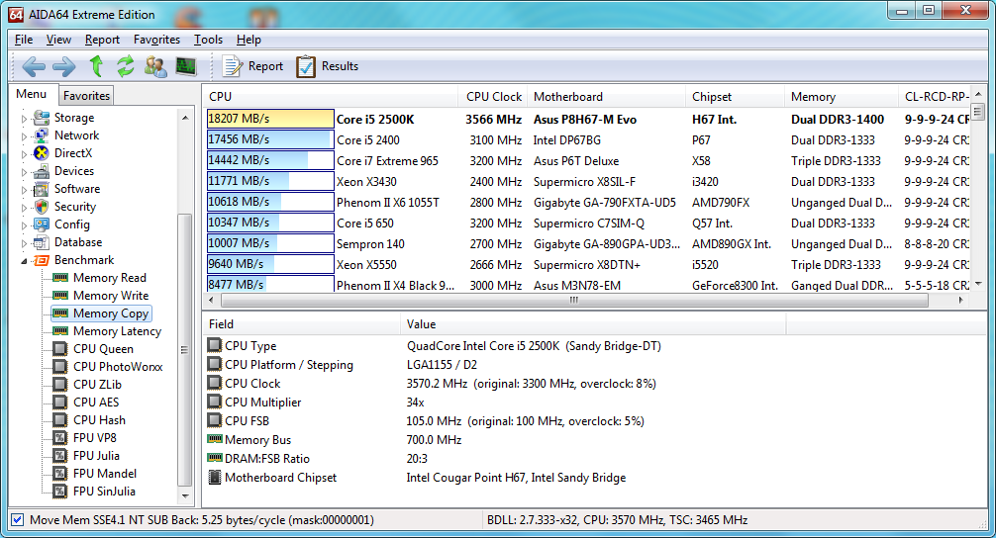The image size is (996, 538).
Task: Expand the Storage tree node arrow
Action: point(24,118)
